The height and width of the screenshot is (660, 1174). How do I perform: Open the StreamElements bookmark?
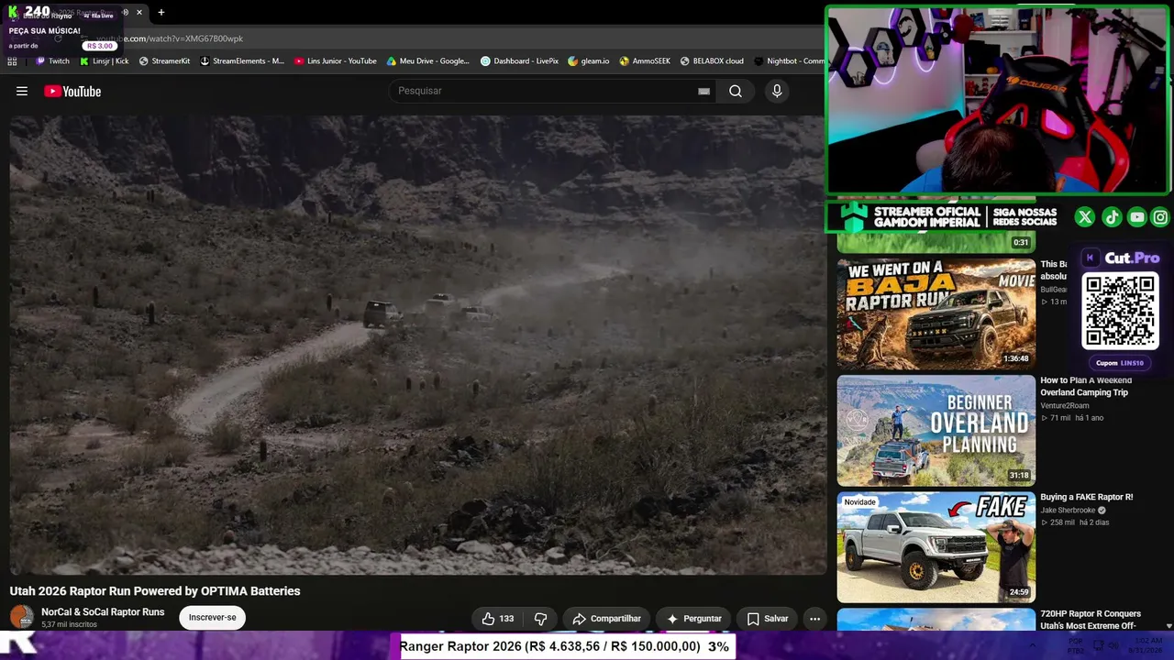(242, 61)
